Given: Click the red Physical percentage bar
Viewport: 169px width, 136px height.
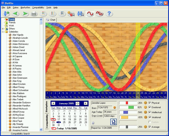Looking at the screenshot, I should pyautogui.click(x=127, y=103).
